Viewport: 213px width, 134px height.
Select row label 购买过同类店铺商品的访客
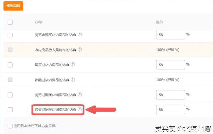pyautogui.click(x=55, y=110)
